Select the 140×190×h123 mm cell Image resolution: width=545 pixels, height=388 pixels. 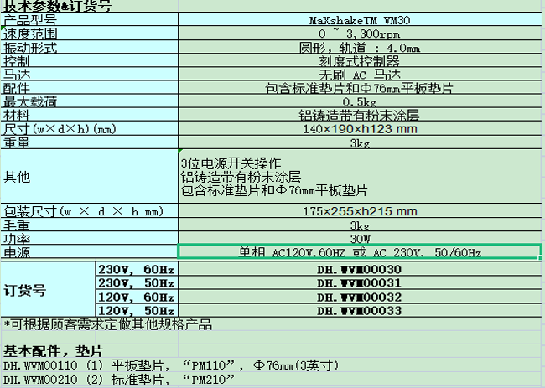pyautogui.click(x=360, y=128)
